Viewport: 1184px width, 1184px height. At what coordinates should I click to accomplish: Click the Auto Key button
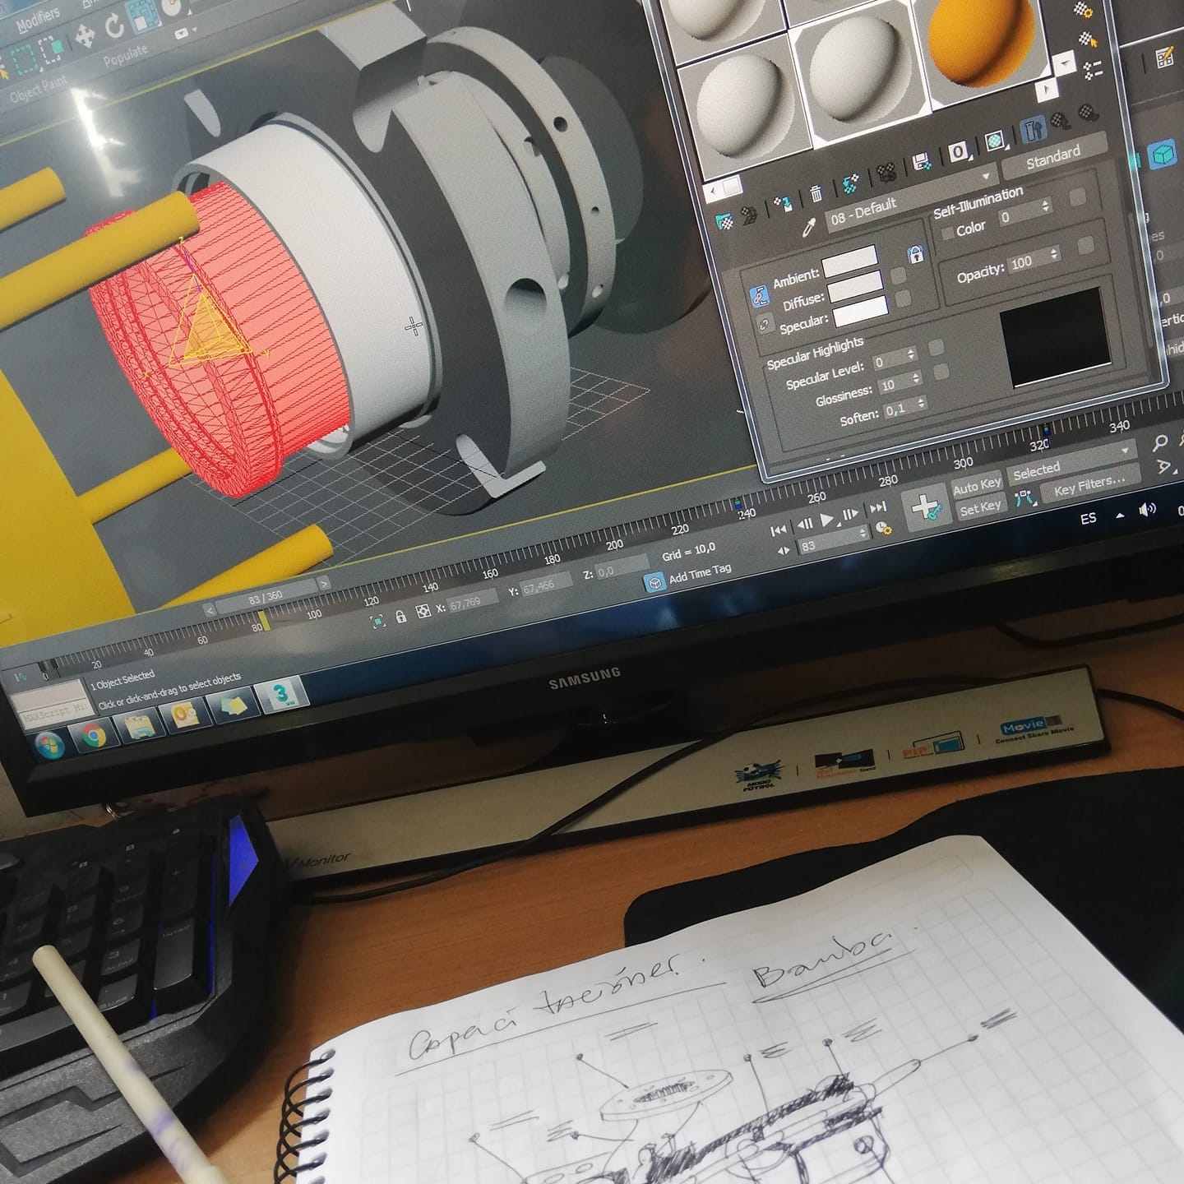(x=977, y=485)
